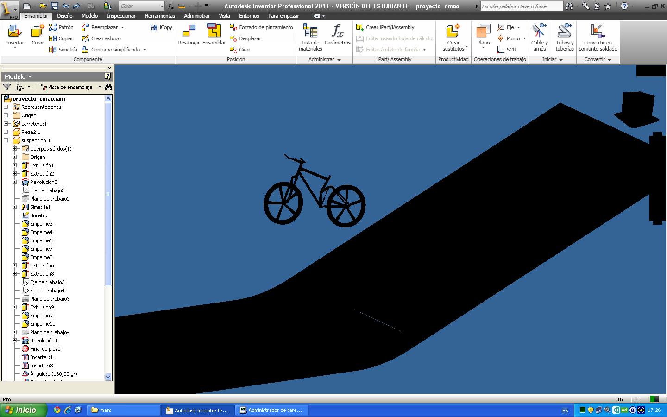The image size is (667, 417).
Task: Click the SCU coordinate system tool
Action: pos(506,50)
